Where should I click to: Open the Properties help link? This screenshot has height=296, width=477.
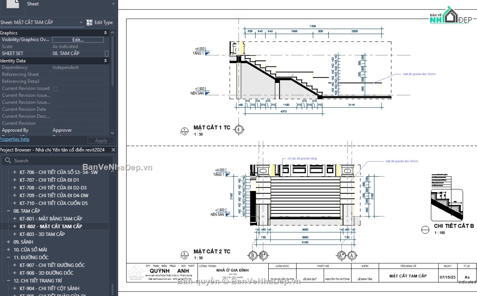point(15,139)
